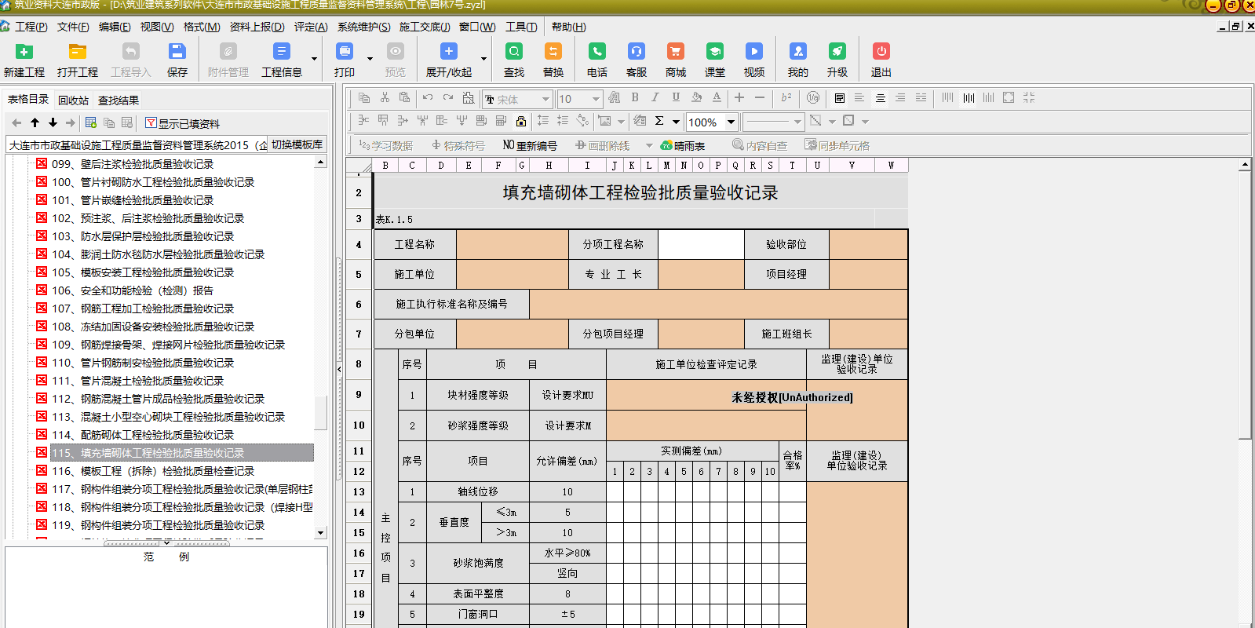Click the 新建工程 new project icon
This screenshot has width=1255, height=628.
coord(24,52)
